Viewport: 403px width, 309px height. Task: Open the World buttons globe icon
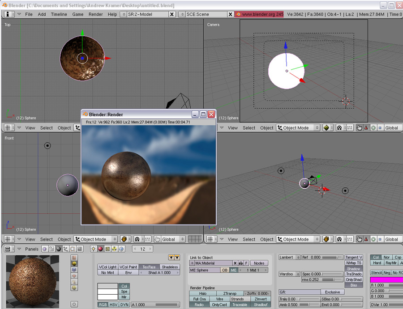[121, 249]
